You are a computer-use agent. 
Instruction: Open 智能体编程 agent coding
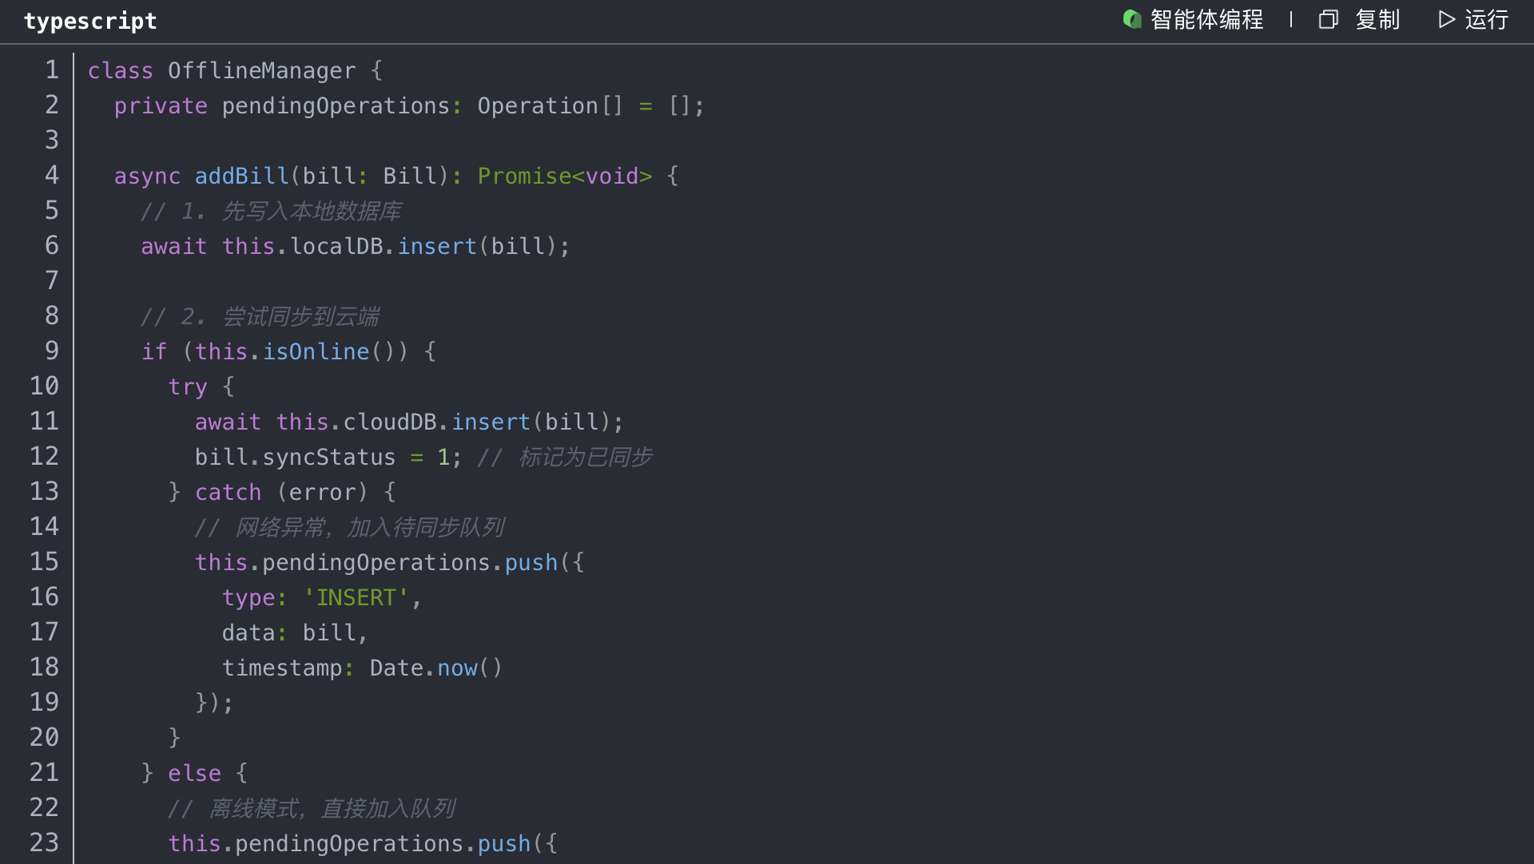[1206, 20]
